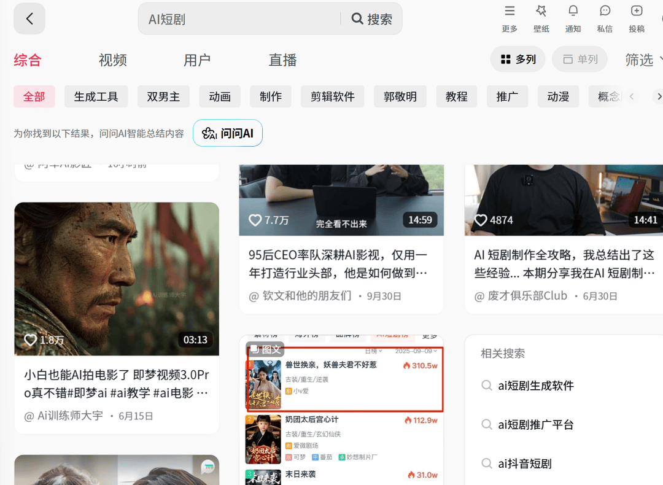Click the AI短剧 search input field
The width and height of the screenshot is (663, 485).
239,19
